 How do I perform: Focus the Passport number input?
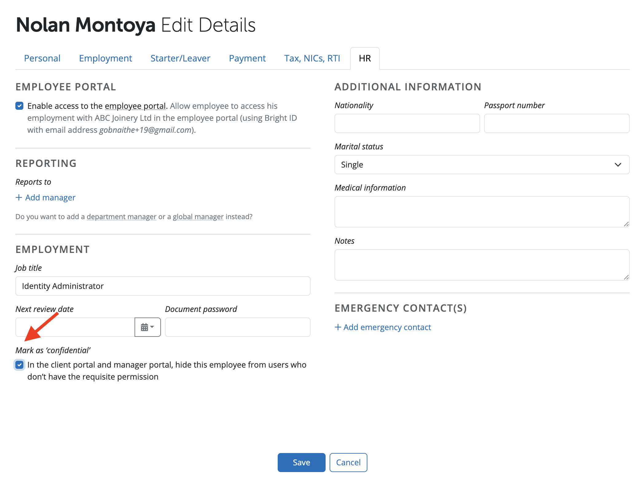point(557,124)
